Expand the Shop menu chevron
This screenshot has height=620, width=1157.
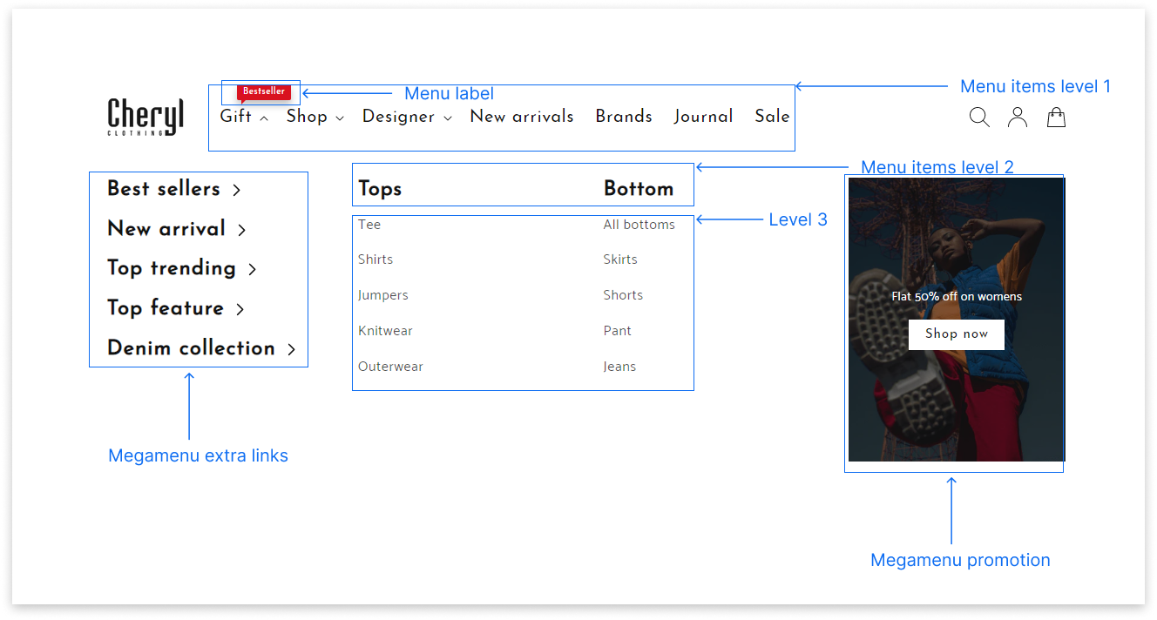coord(340,118)
